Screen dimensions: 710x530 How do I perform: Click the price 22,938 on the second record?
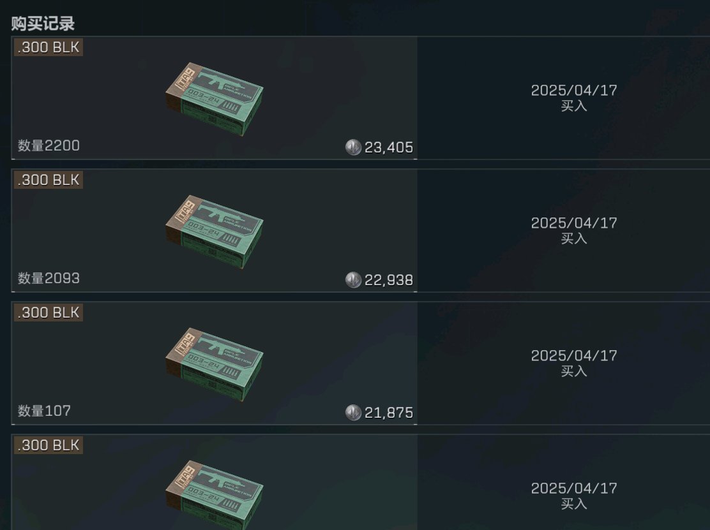[388, 280]
